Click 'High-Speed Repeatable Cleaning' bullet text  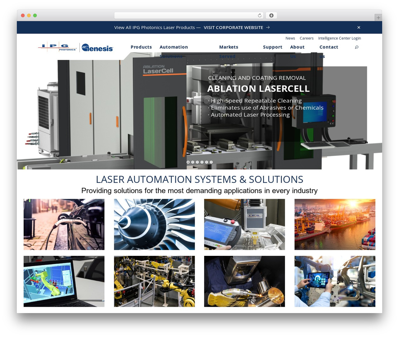tap(256, 101)
